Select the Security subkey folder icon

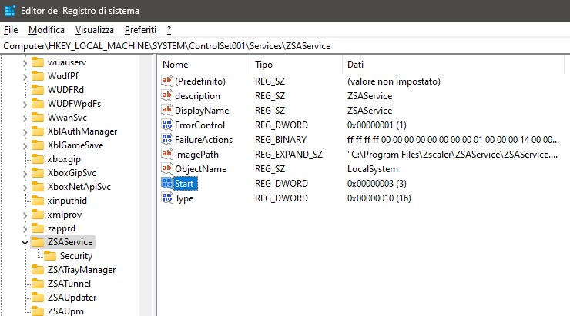[50, 256]
